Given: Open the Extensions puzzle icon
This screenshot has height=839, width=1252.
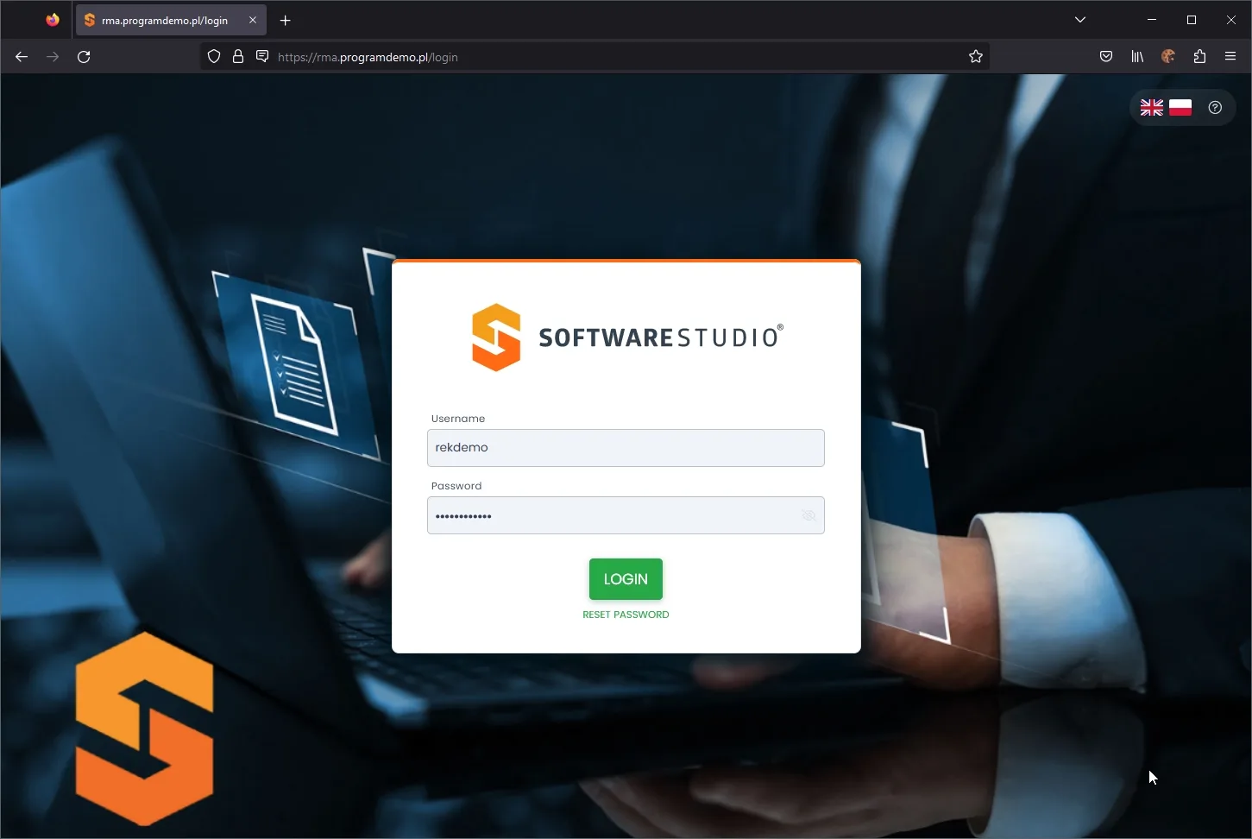Looking at the screenshot, I should click(x=1199, y=57).
